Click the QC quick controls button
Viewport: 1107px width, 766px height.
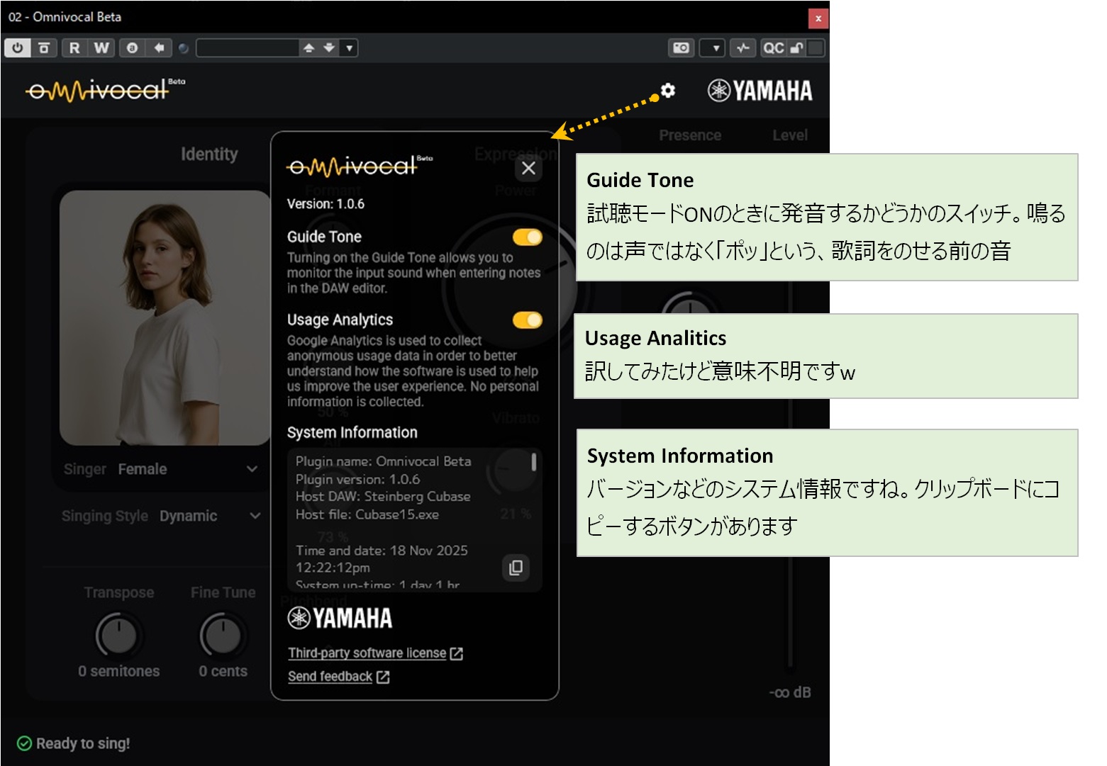(x=773, y=47)
